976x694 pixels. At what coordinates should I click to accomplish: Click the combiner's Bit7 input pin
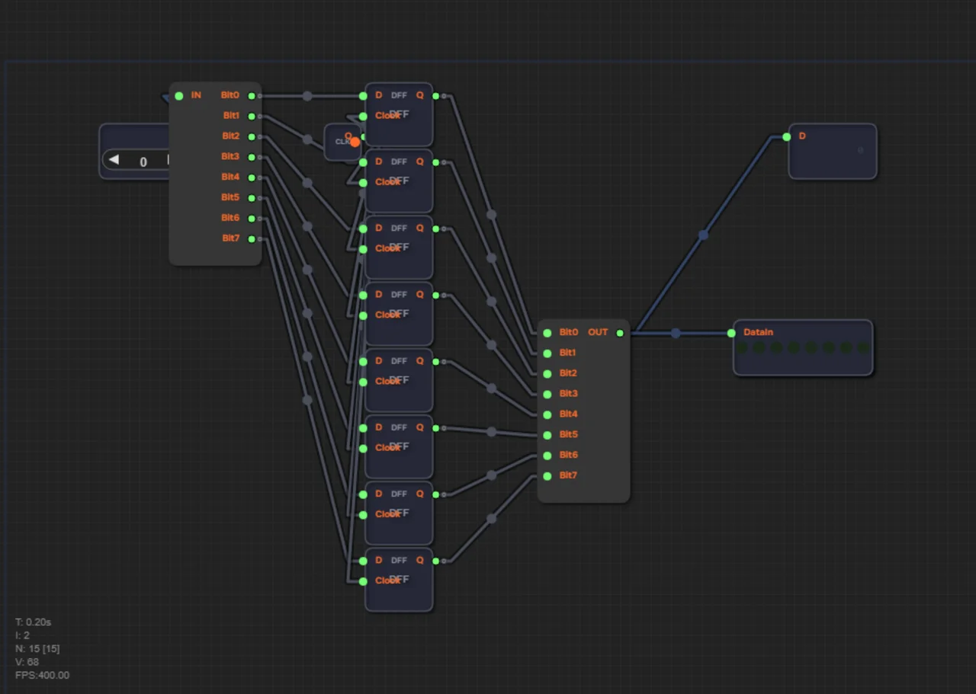[547, 476]
